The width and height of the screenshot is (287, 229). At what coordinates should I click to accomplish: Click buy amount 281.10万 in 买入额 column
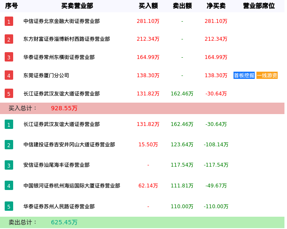148,21
